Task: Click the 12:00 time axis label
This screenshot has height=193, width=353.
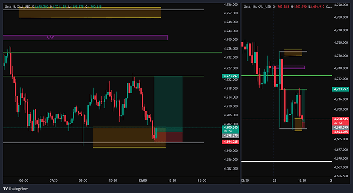Action: [x=143, y=181]
